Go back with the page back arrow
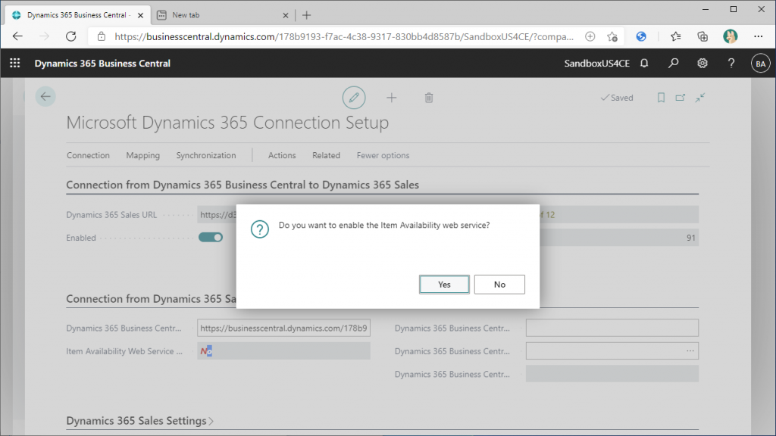Screen dimensions: 776x436 pyautogui.click(x=45, y=96)
